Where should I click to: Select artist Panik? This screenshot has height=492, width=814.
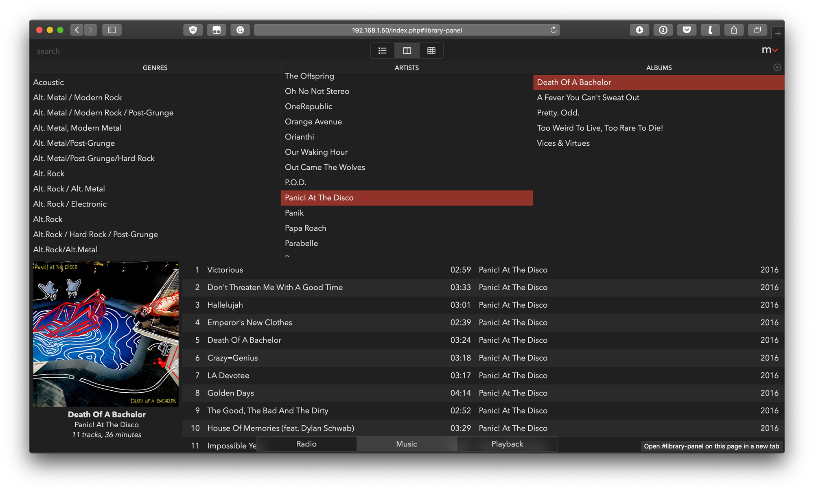tap(407, 213)
